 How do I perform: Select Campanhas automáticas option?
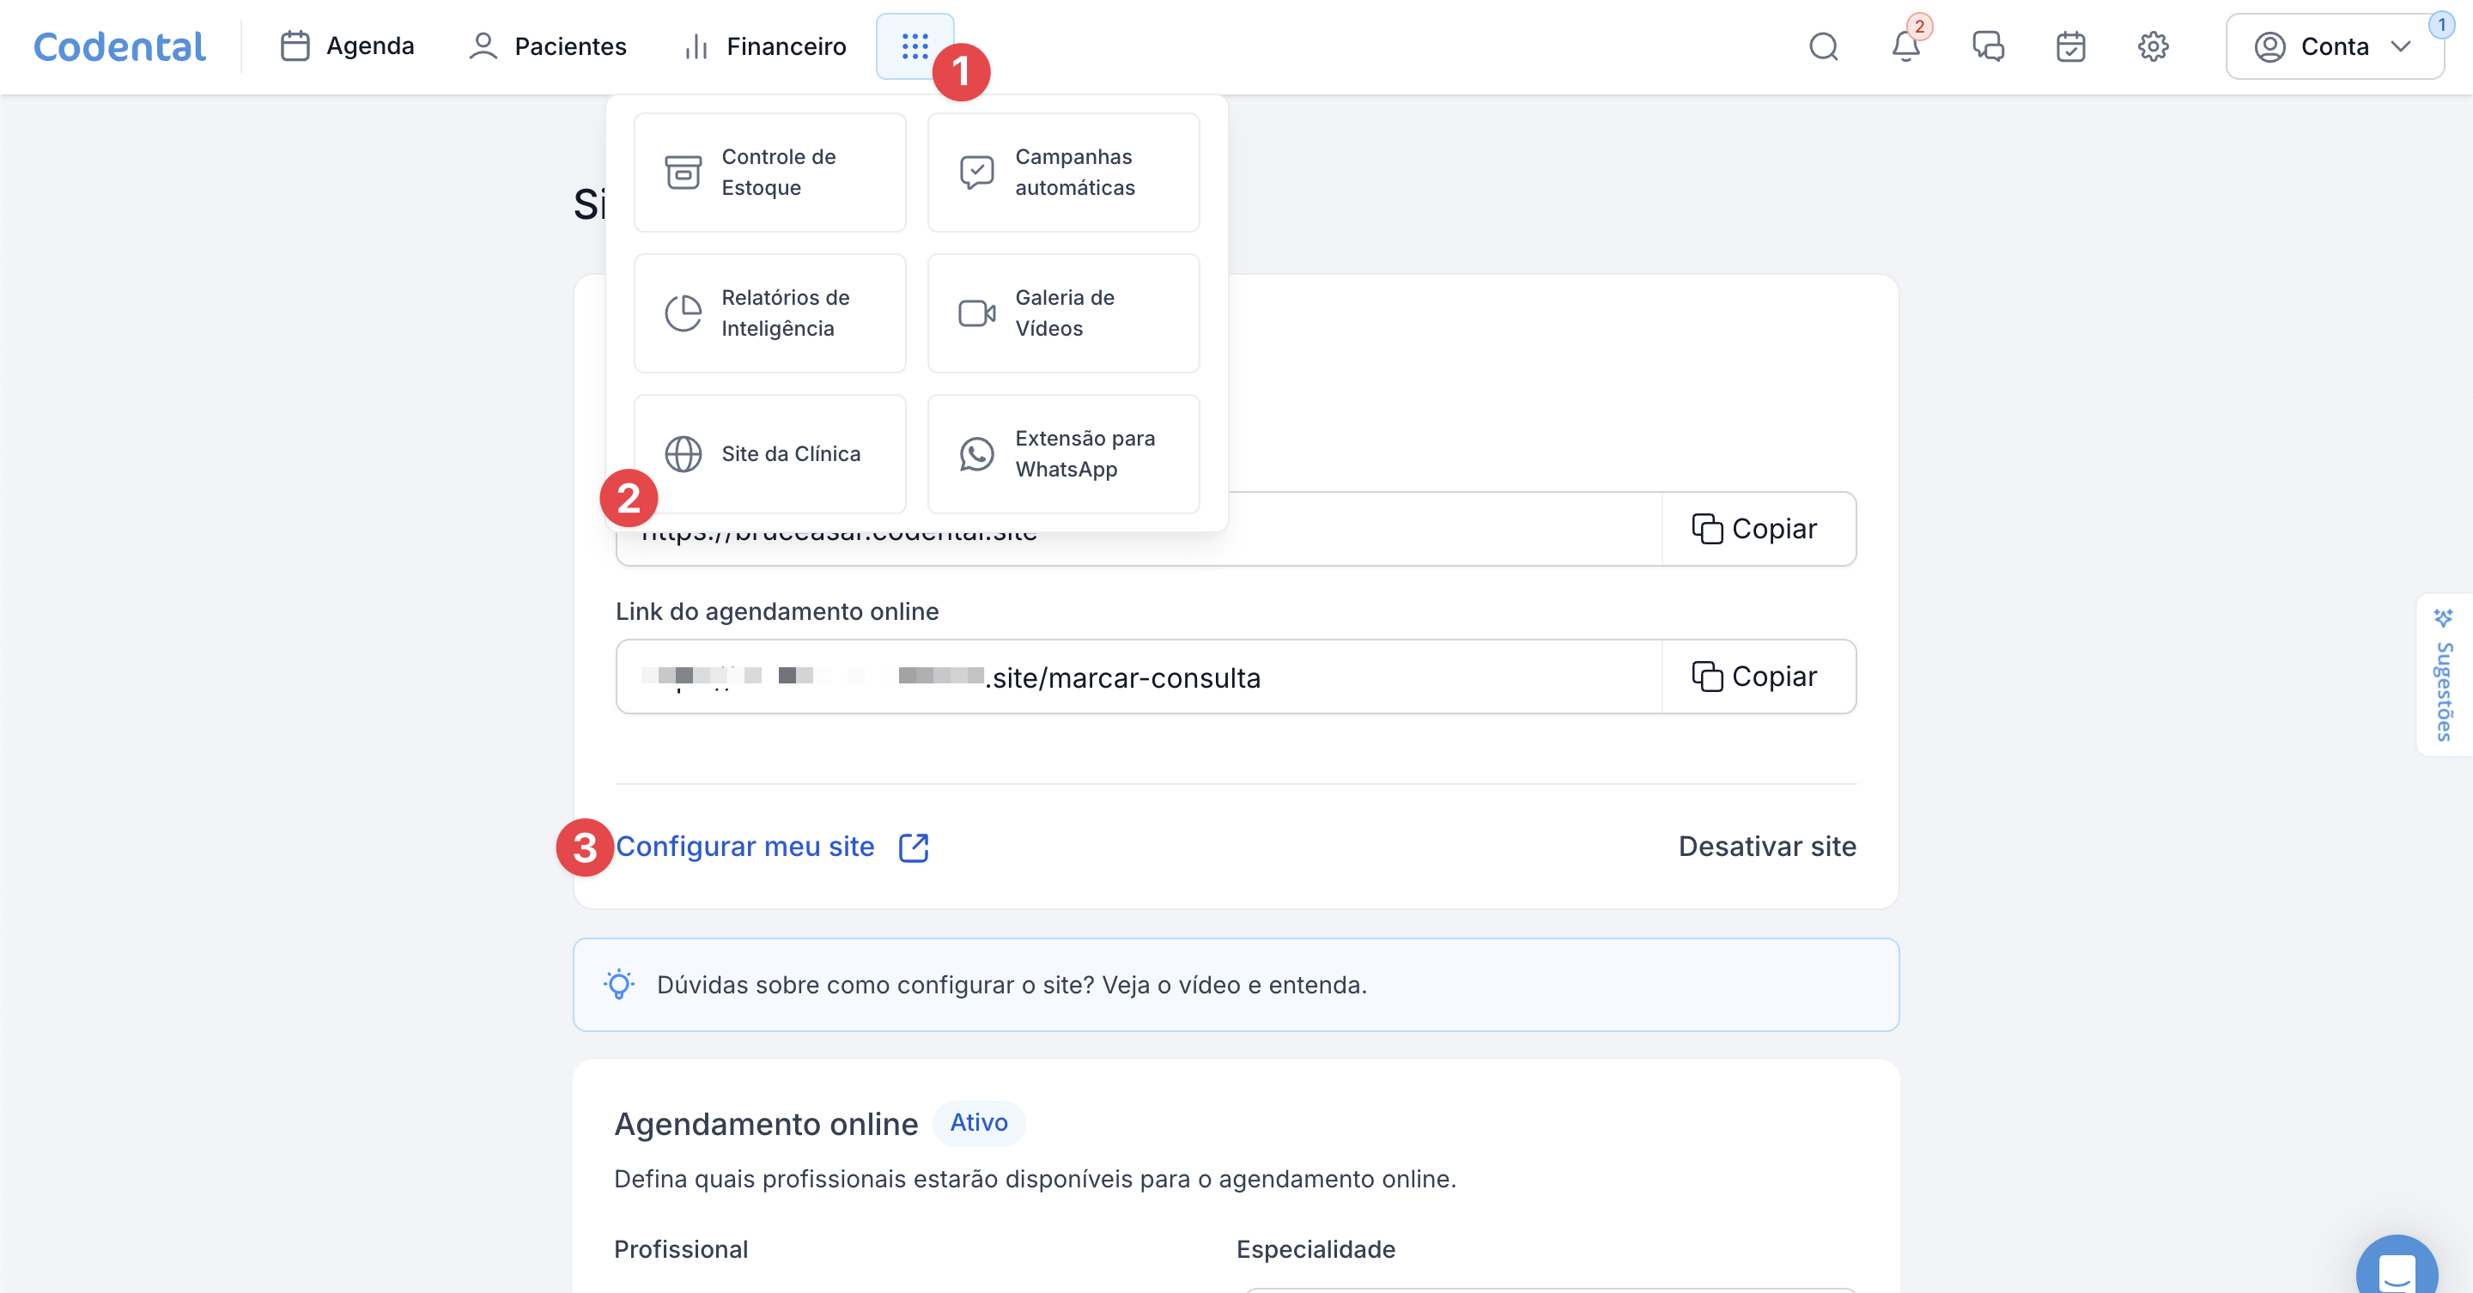click(1064, 173)
